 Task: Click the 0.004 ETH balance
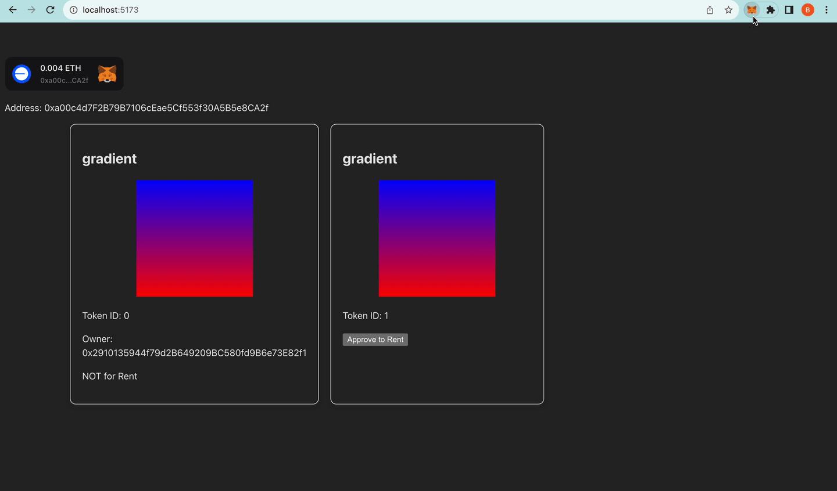(60, 68)
